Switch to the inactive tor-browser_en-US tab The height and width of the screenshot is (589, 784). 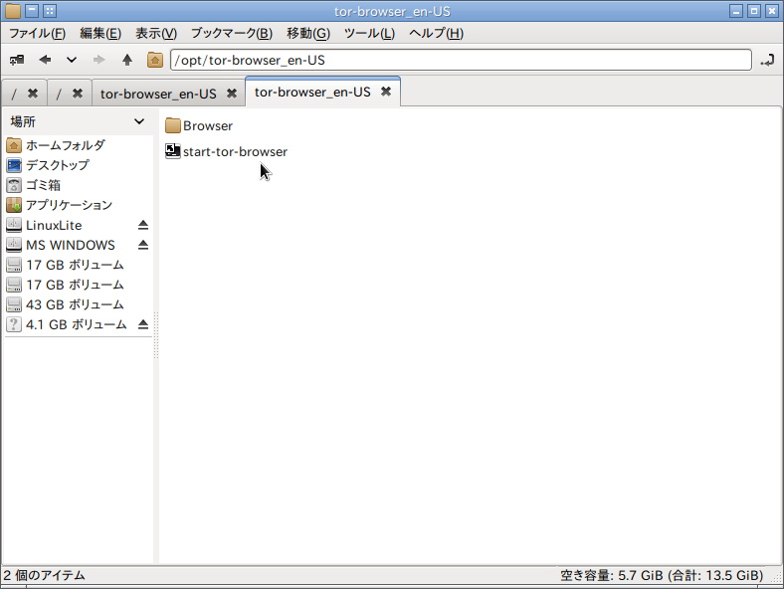158,94
